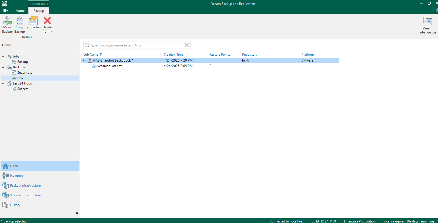
Task: Open the History view link
Action: [x=15, y=205]
